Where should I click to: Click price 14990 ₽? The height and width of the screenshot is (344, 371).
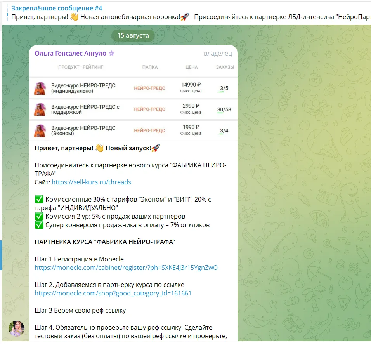click(191, 85)
